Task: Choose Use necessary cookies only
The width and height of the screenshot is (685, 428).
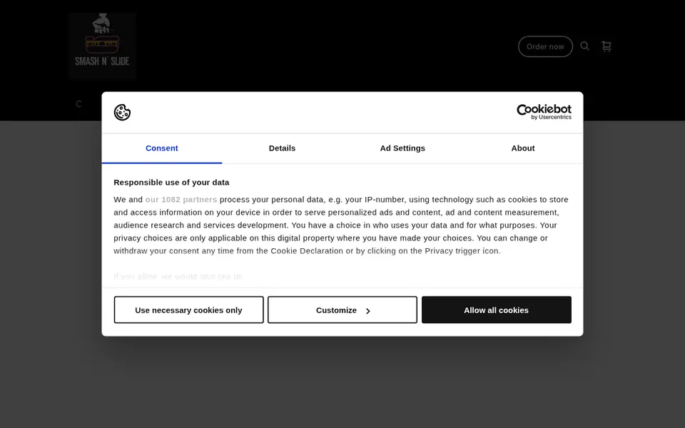Action: tap(188, 310)
